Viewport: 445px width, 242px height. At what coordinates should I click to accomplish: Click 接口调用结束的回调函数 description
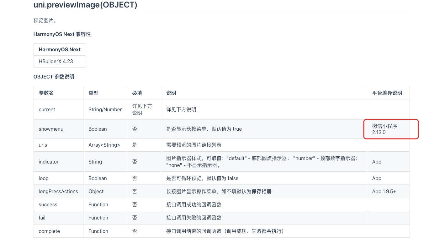225,231
